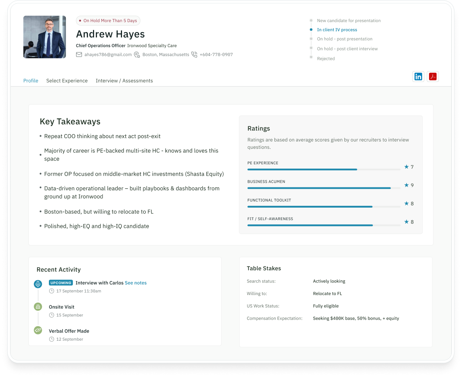Click the checkmark icon for Verbal Offer Made

tap(38, 330)
